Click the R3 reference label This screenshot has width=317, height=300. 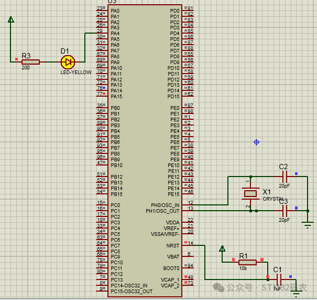26,56
